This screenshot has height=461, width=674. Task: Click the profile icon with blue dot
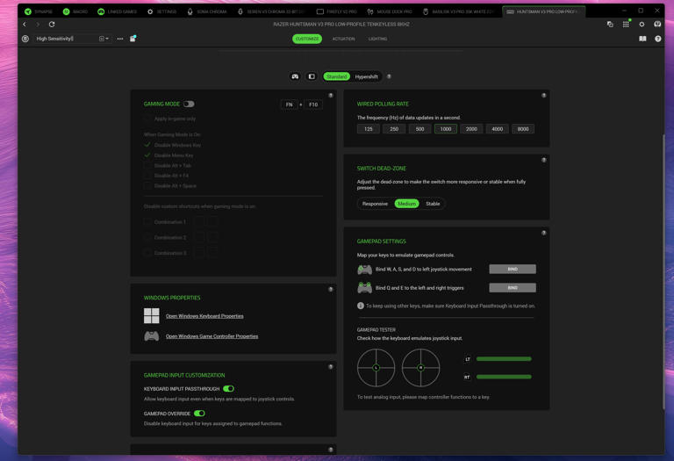click(x=133, y=39)
